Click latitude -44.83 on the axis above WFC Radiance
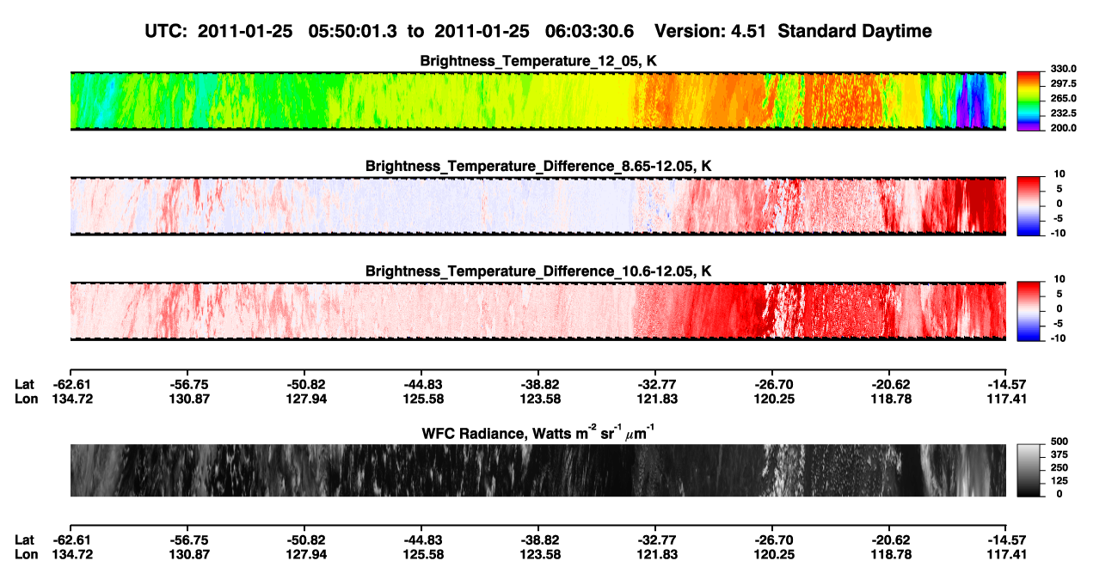1118x573 pixels. [421, 384]
